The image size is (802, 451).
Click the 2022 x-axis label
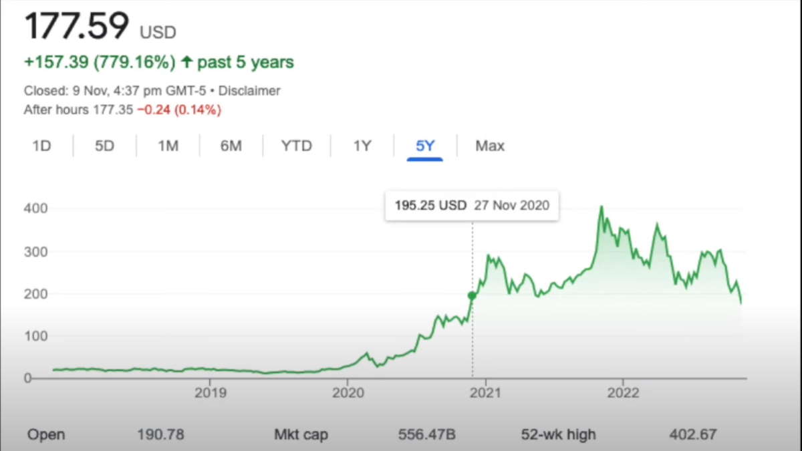tap(623, 392)
